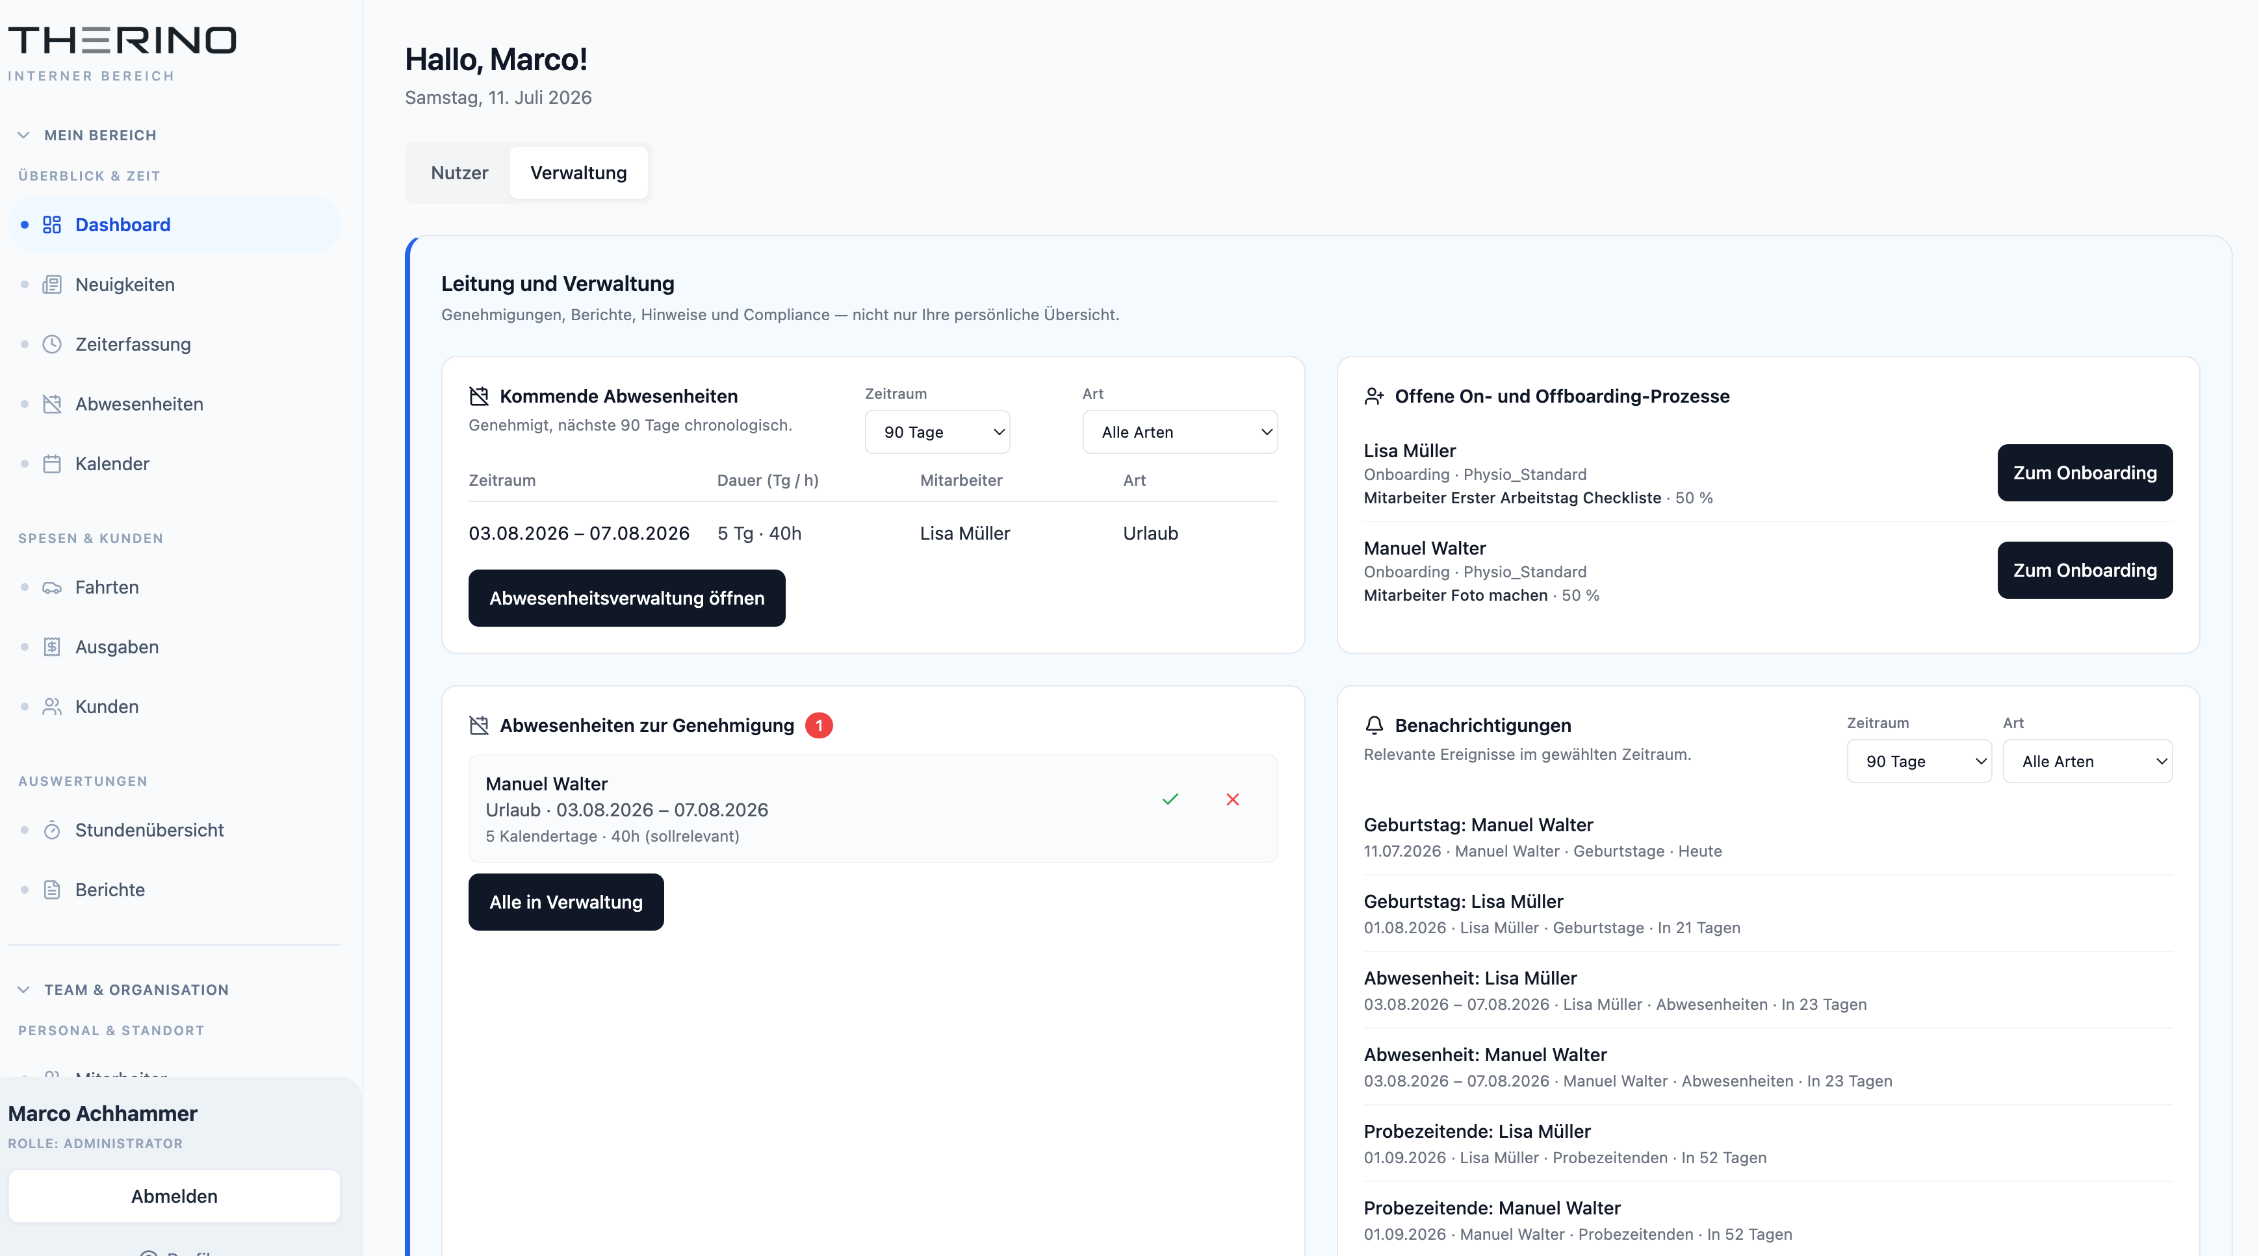This screenshot has height=1256, width=2259.
Task: Click the Kalender calendar icon
Action: click(52, 463)
